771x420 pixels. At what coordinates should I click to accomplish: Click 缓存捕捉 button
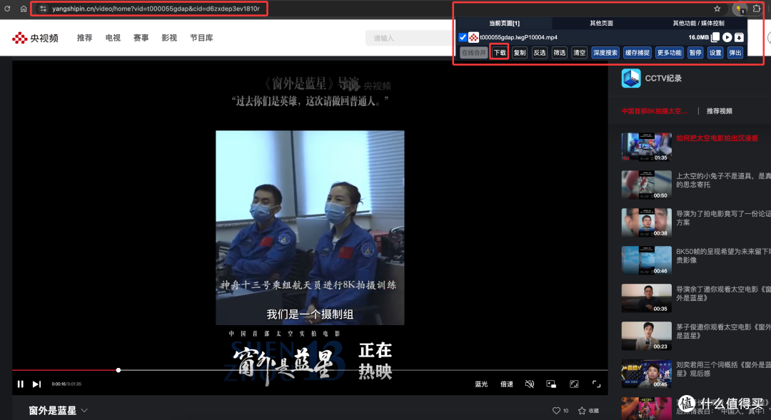pos(638,53)
